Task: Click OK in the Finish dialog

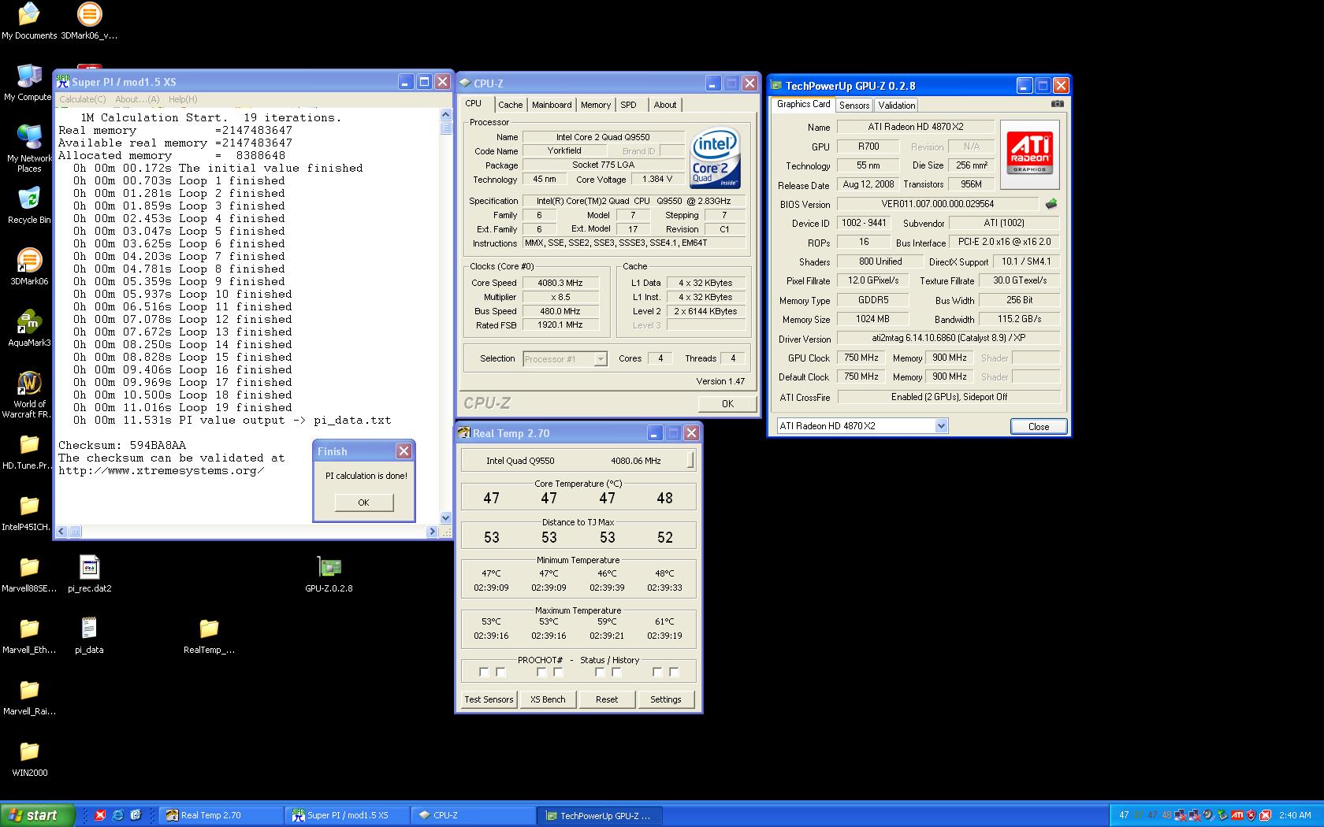Action: point(363,503)
